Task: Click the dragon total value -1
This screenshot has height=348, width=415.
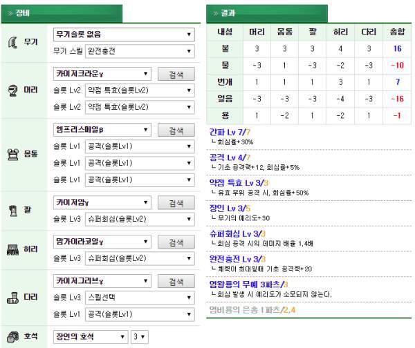Action: [397, 115]
